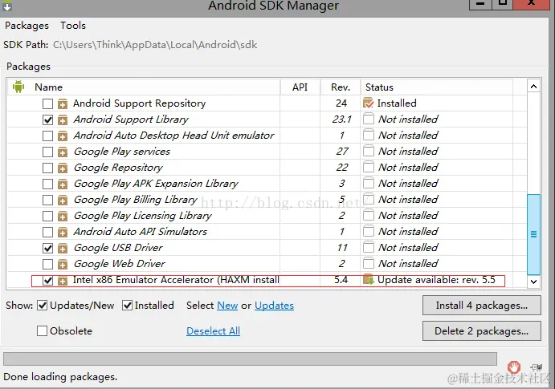Click the log window icon beside stop hand
This screenshot has width=555, height=389.
click(x=537, y=367)
